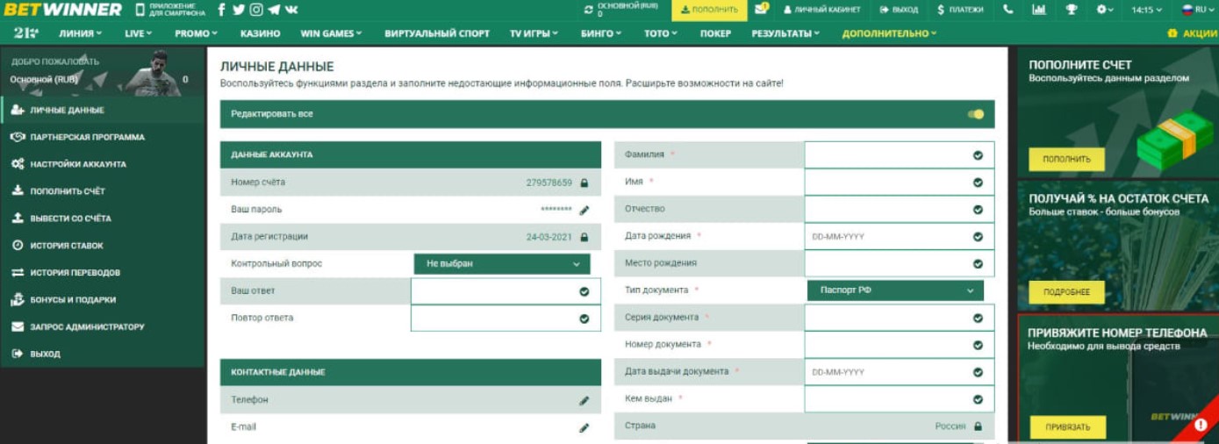1219x444 pixels.
Task: Select ПОПОЛНИТЬ СЧЁТ in the sidebar
Action: (x=103, y=191)
